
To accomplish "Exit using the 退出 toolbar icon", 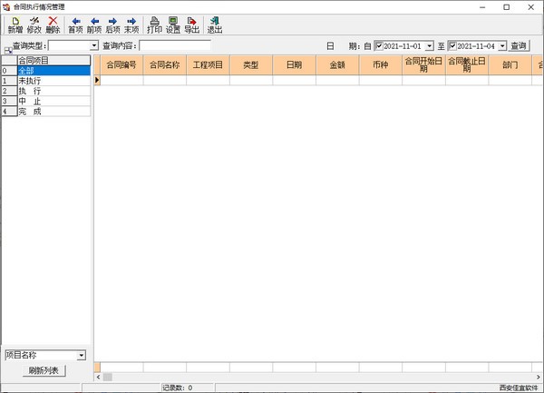I will 215,25.
